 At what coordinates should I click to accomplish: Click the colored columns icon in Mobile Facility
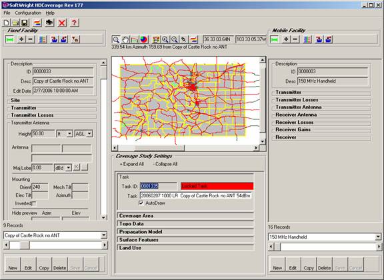(x=307, y=39)
